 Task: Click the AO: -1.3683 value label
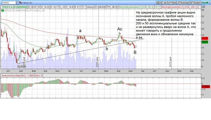28,76
